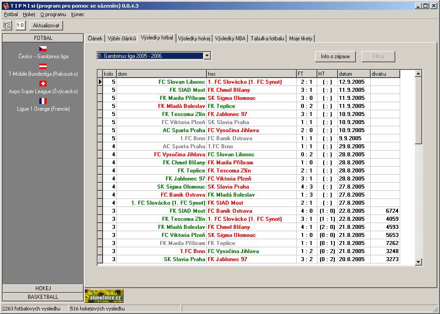Choose Axpo Super League (Švýcarsko)
This screenshot has height=314, width=440.
43,91
